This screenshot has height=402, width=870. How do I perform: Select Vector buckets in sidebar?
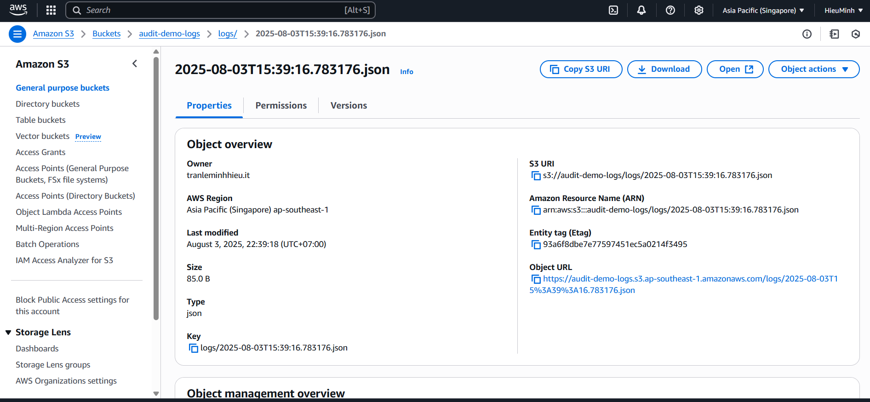[42, 136]
